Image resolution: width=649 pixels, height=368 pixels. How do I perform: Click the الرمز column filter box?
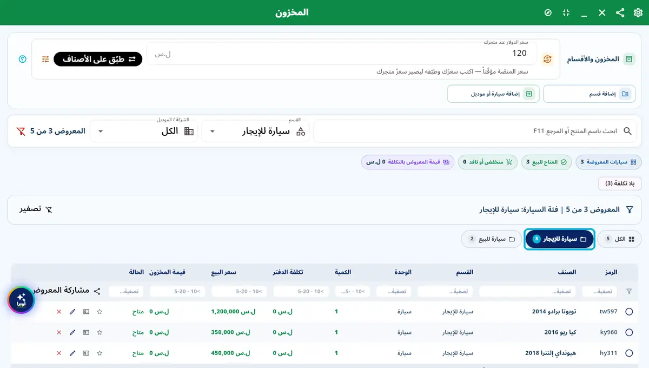pyautogui.click(x=599, y=291)
